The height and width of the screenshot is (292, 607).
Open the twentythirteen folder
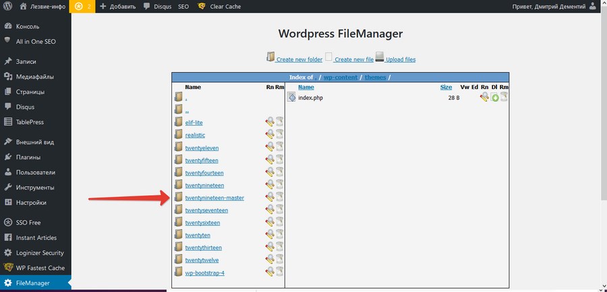coord(203,247)
